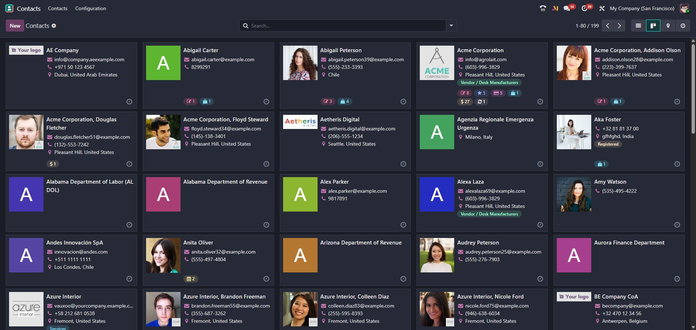
Task: Expand the search options dropdown arrow
Action: click(451, 26)
